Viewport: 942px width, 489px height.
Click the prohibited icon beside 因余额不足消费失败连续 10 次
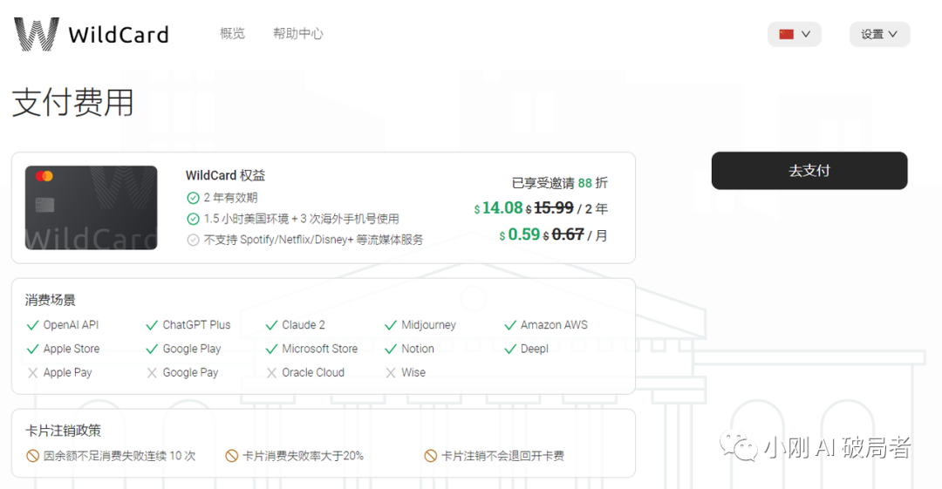click(32, 456)
